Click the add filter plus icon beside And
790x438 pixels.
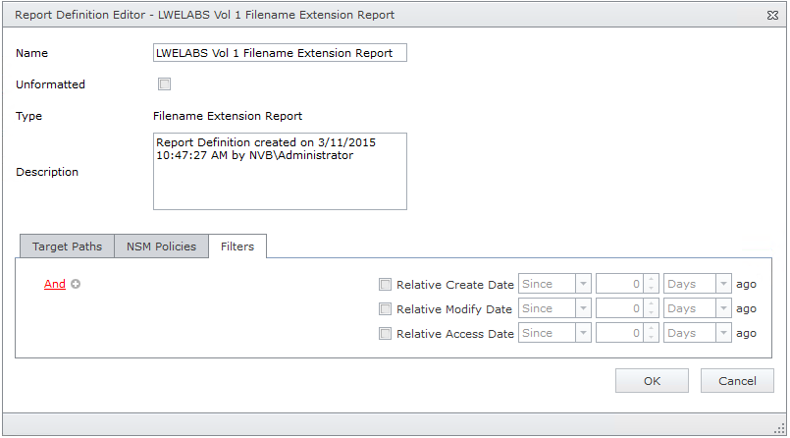76,285
